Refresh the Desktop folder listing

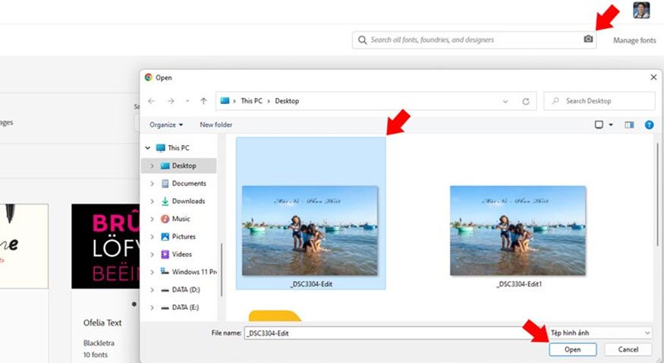(526, 101)
